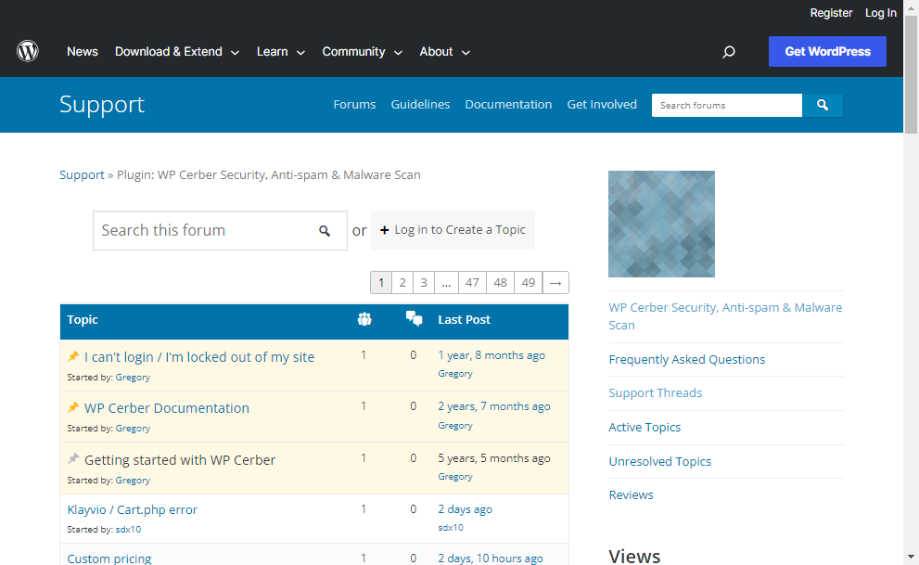Image resolution: width=919 pixels, height=565 pixels.
Task: Click scrollbar down arrow
Action: click(x=911, y=557)
